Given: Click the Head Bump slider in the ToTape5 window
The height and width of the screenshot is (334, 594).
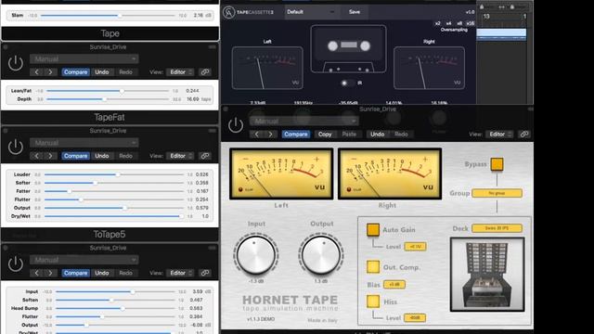Looking at the screenshot, I should [115, 308].
